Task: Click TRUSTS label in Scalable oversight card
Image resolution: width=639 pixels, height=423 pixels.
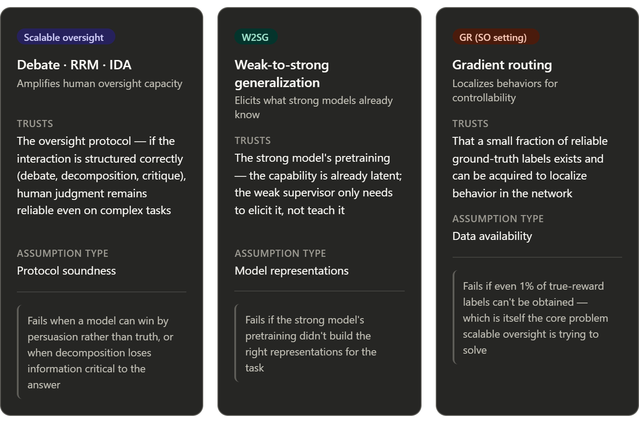Action: coord(35,124)
